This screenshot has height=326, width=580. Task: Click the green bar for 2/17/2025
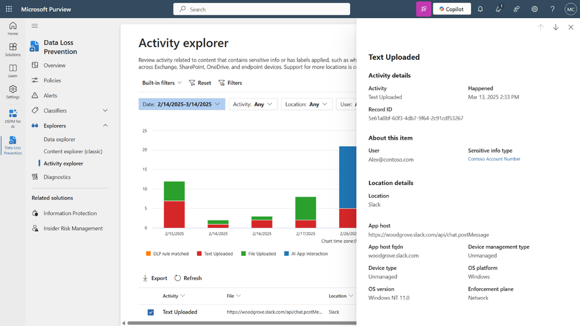pos(305,208)
